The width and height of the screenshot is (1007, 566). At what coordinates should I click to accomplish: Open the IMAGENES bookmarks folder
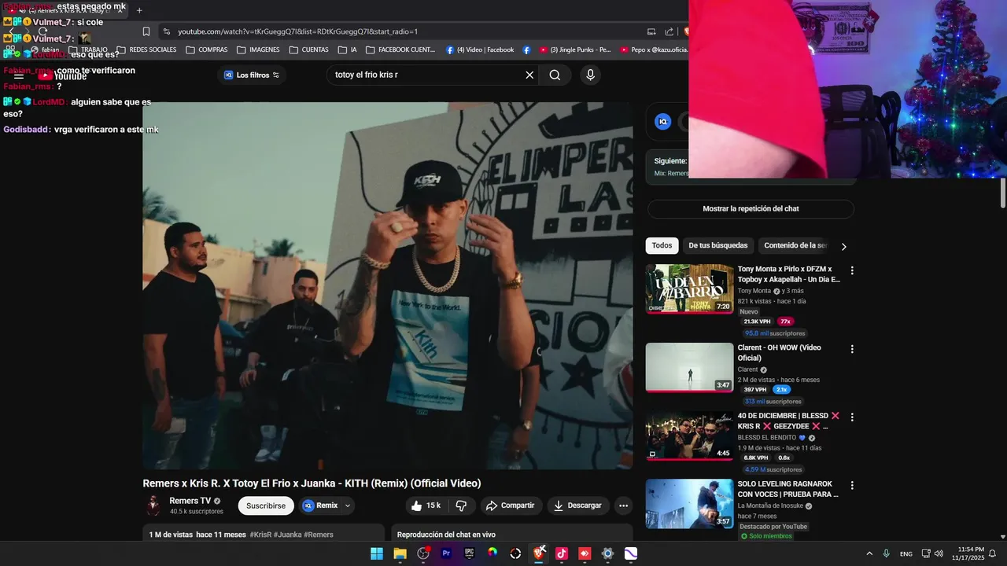(x=258, y=50)
